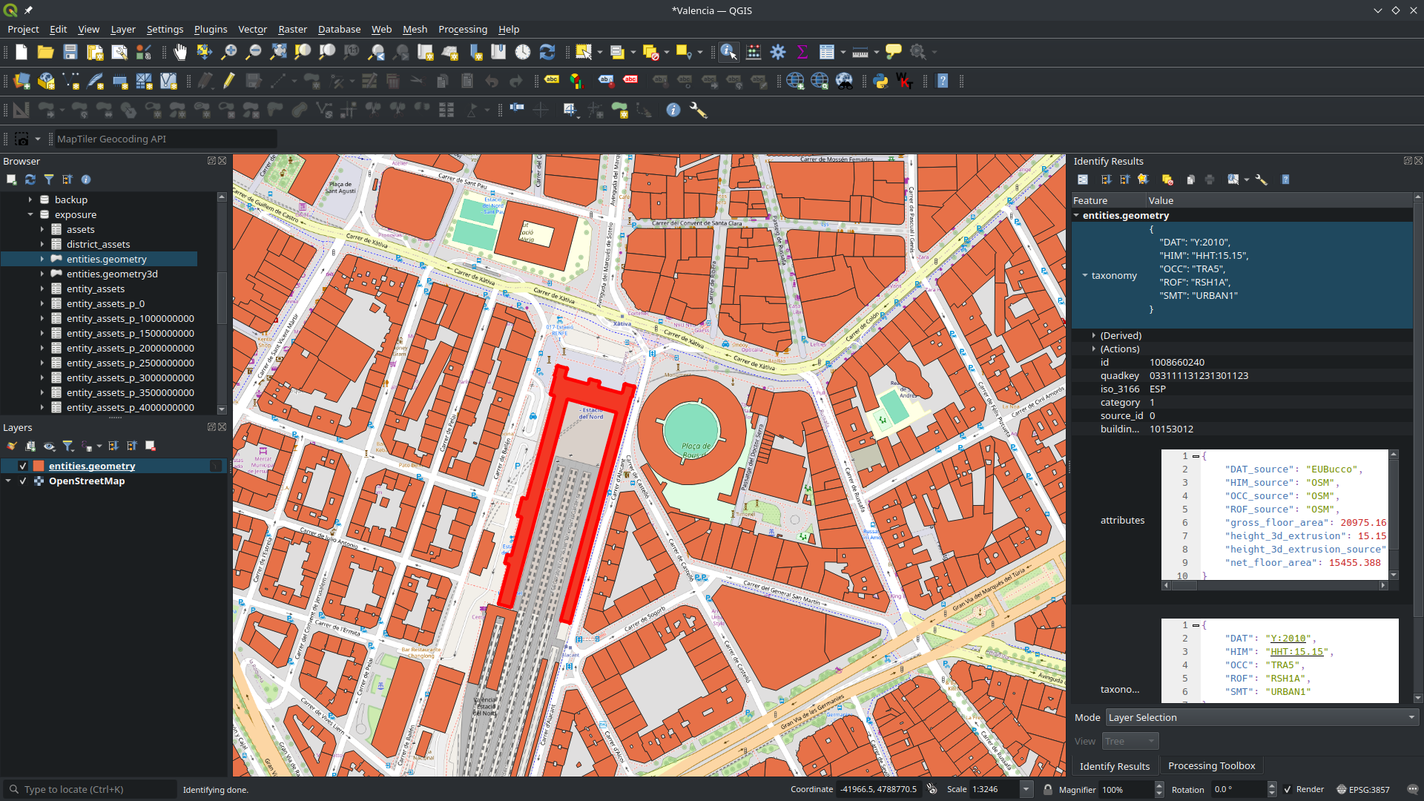
Task: Open Identify Settings wrench in Identify Results
Action: [x=1261, y=179]
